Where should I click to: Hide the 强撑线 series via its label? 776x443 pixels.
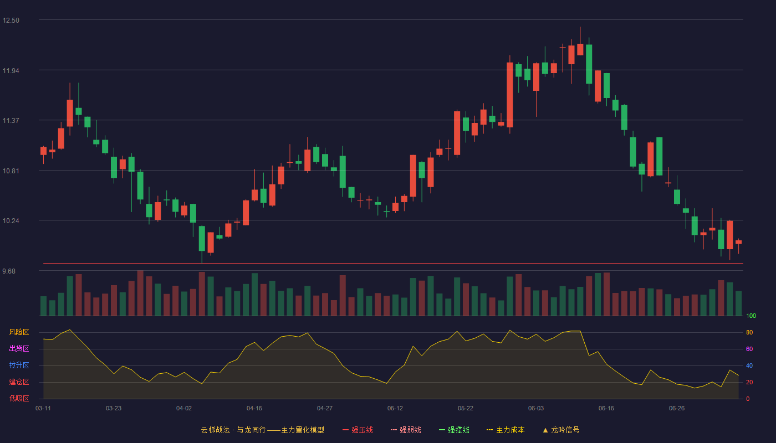click(458, 430)
